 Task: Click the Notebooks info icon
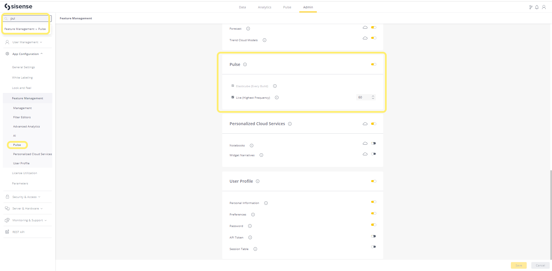tap(252, 146)
